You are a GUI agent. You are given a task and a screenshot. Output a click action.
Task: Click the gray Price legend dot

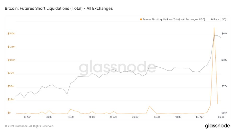[x=212, y=20]
